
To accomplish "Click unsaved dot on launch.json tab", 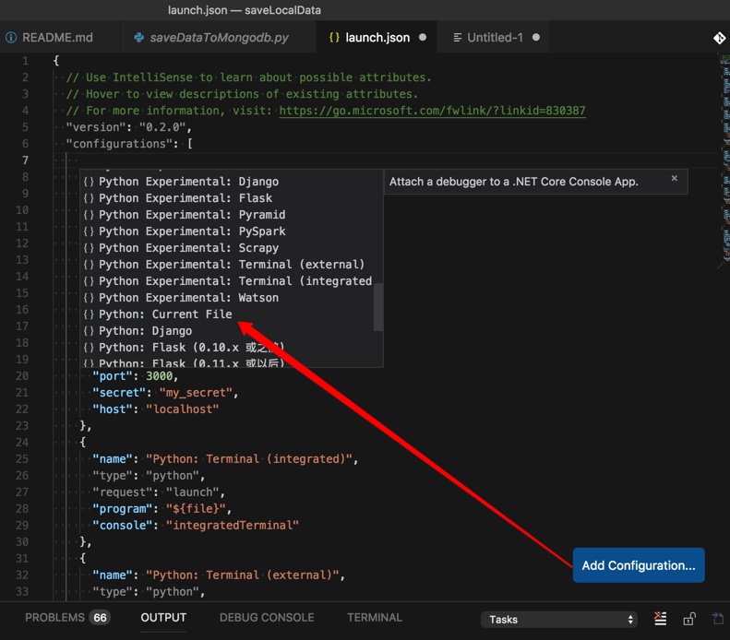I will 423,38.
